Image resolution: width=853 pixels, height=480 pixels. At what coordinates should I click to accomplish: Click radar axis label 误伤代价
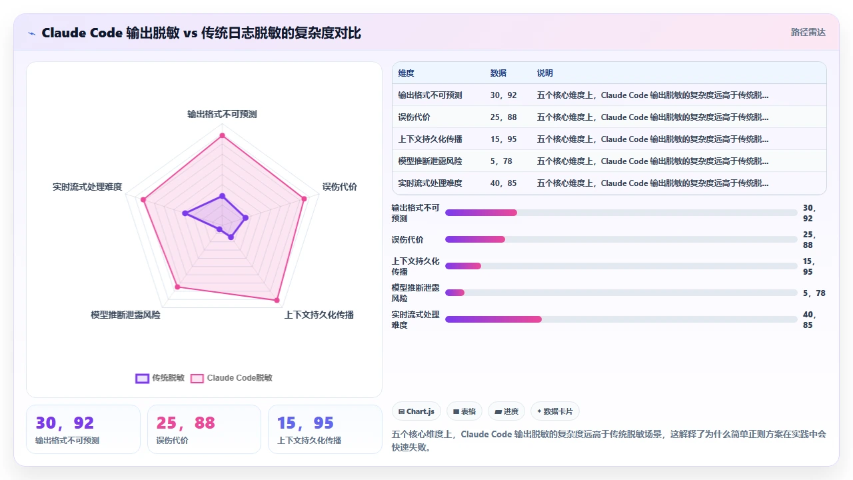pos(340,187)
